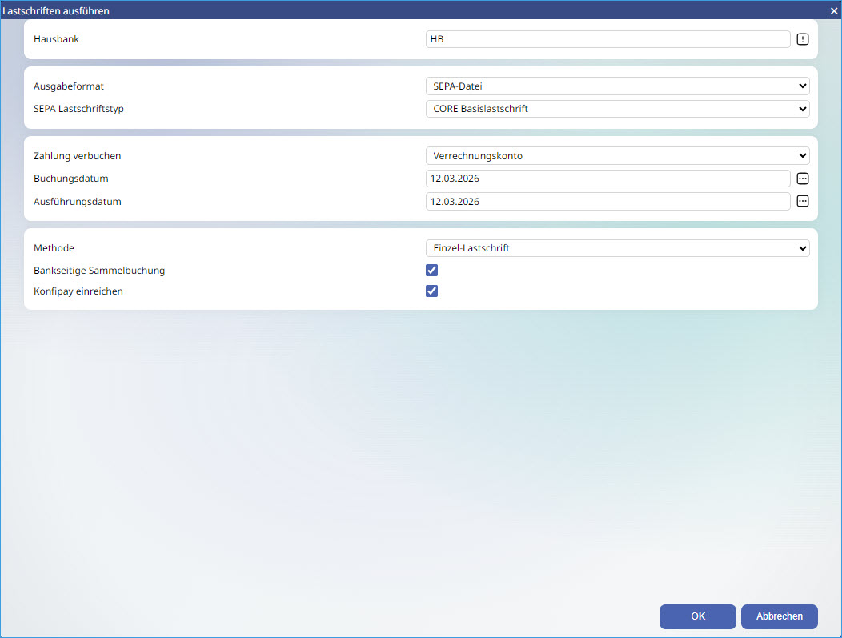842x638 pixels.
Task: Close the Lastschriften ausführen dialog
Action: click(x=833, y=10)
